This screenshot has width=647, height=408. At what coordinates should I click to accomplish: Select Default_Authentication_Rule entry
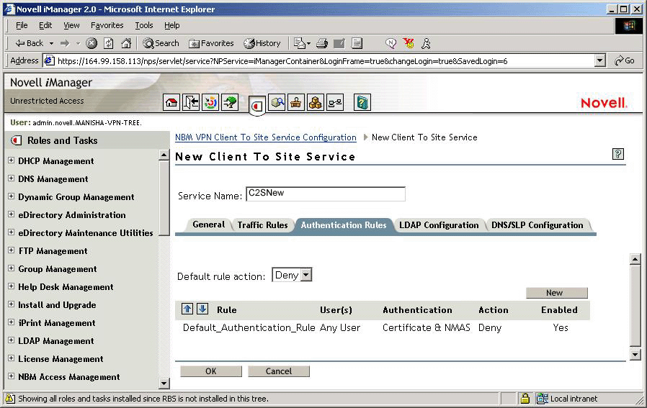[249, 327]
